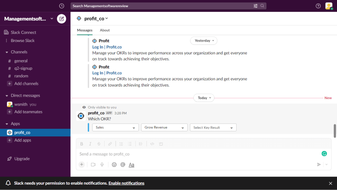Click the search magnifier icon

pos(262,6)
